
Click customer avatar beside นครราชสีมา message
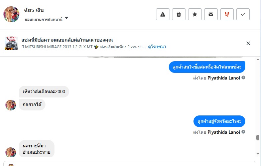(11, 152)
